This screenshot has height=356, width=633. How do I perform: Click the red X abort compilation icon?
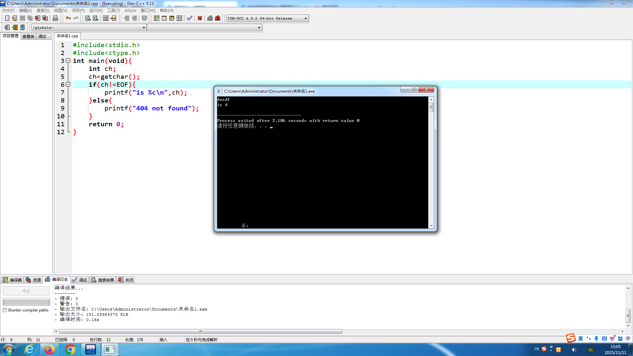[200, 18]
